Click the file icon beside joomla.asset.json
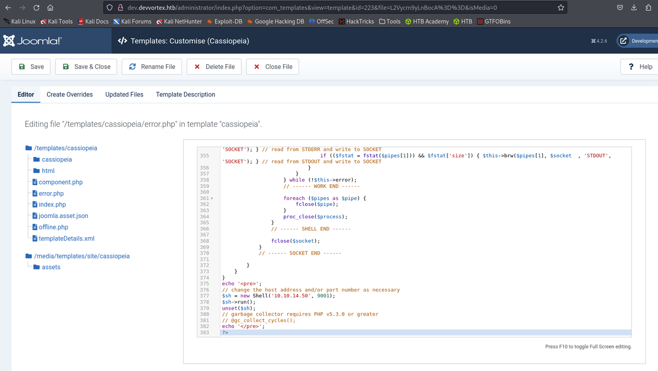Screen dimensions: 658x371 [x=35, y=216]
